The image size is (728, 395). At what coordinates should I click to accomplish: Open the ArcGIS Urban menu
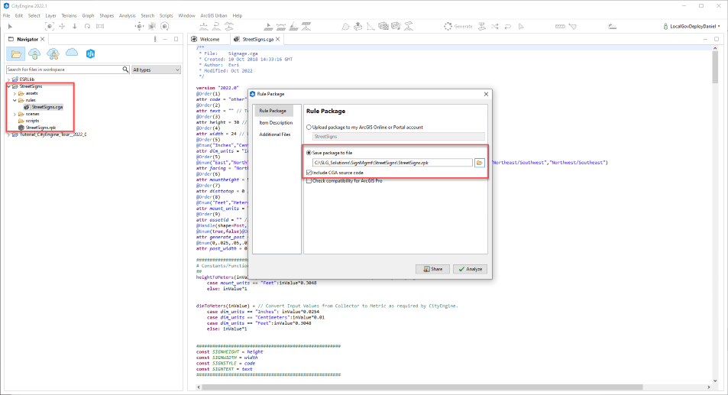coord(214,15)
